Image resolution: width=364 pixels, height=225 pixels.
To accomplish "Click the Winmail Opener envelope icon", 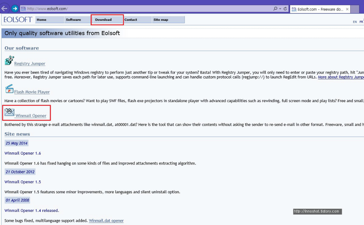I will [9, 112].
